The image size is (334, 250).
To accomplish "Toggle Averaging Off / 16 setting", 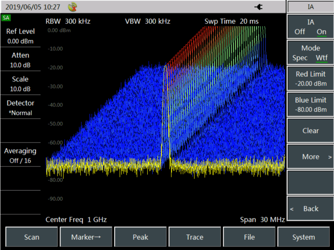I will (x=20, y=156).
